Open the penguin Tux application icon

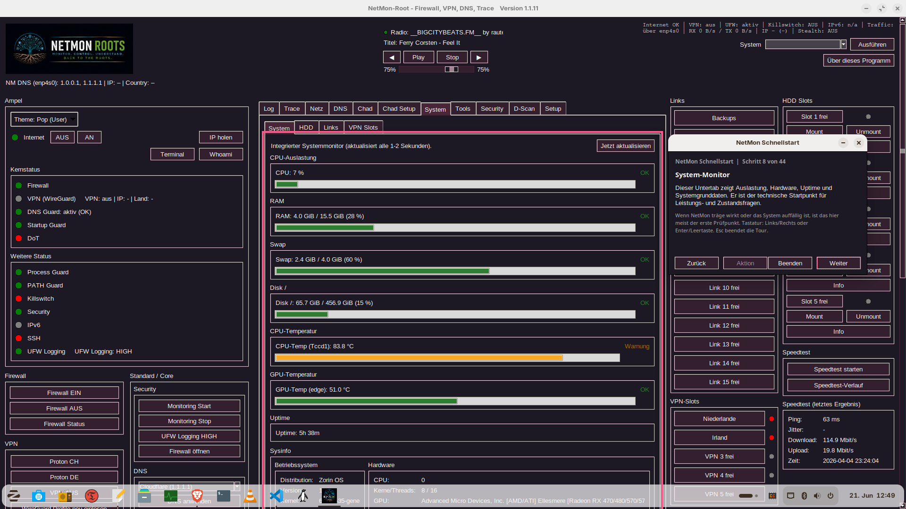pos(303,495)
